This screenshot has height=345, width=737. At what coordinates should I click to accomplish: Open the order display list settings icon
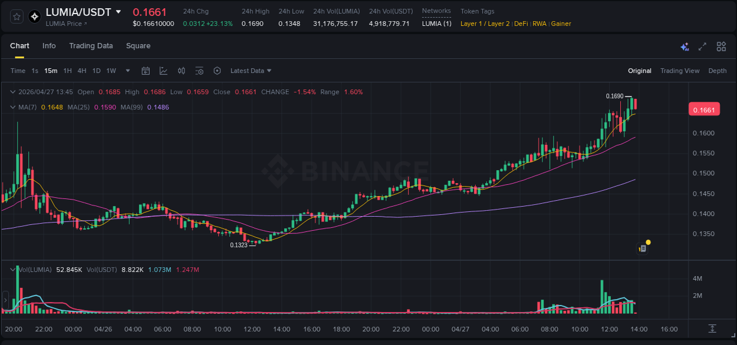pos(199,71)
